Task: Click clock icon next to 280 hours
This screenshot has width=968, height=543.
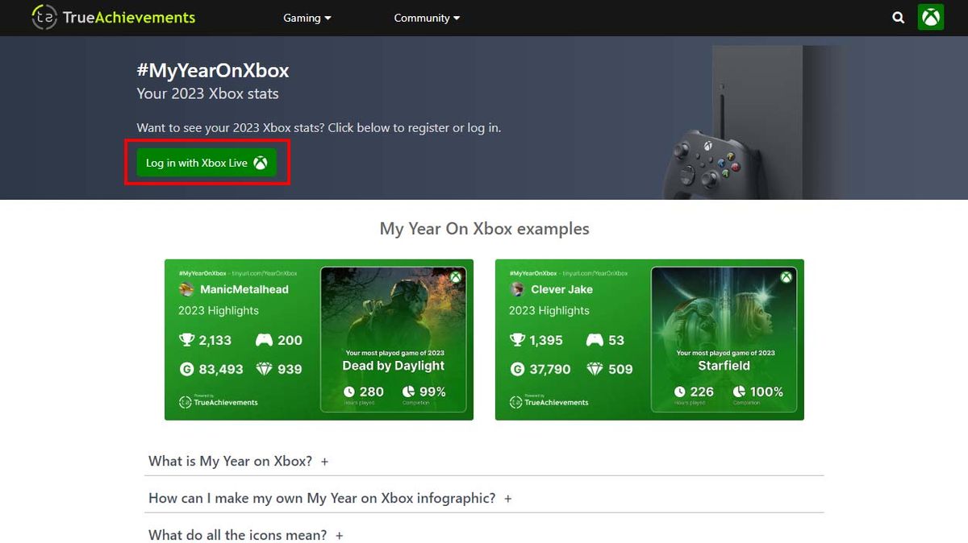Action: click(x=349, y=392)
